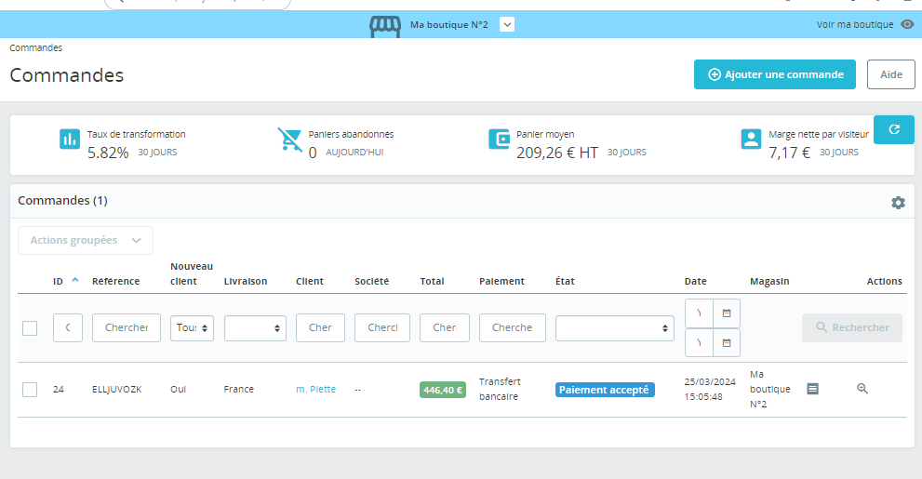Focus the Référence search field
This screenshot has height=479, width=922.
[x=127, y=328]
